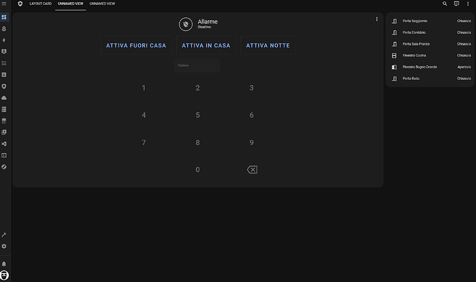
Task: Click Porta Soggiorno door icon
Action: [394, 21]
